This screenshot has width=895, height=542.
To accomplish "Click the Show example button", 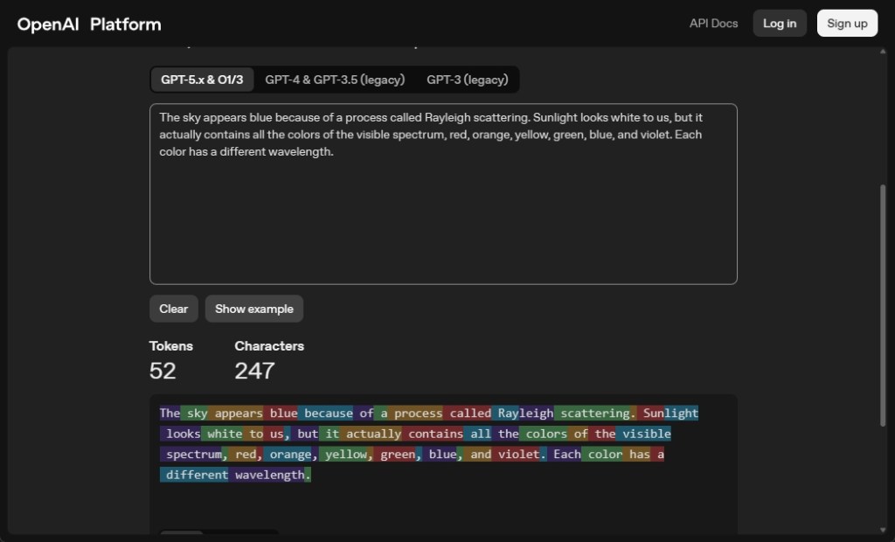I will [x=253, y=309].
